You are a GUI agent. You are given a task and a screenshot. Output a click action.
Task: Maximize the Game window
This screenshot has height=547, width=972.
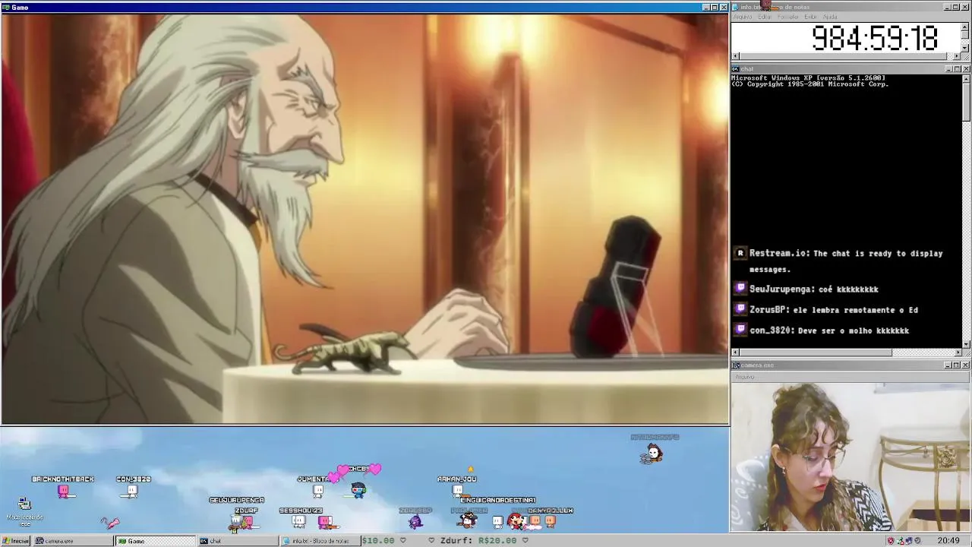click(x=715, y=7)
